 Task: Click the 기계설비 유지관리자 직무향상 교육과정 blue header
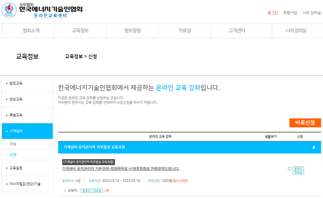click(x=190, y=147)
